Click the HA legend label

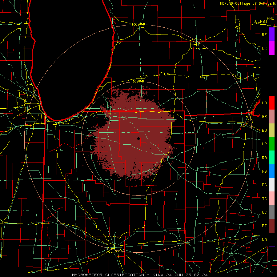[264, 103]
